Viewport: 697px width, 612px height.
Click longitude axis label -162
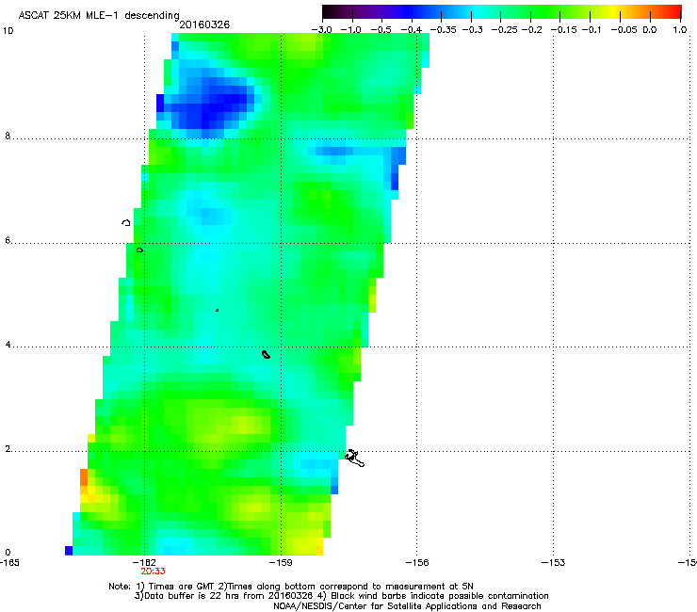145,563
